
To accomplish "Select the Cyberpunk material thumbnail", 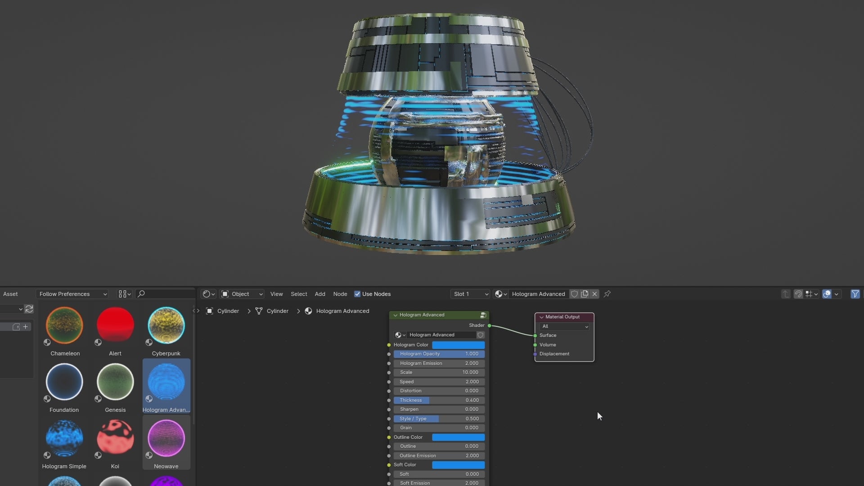I will click(166, 325).
